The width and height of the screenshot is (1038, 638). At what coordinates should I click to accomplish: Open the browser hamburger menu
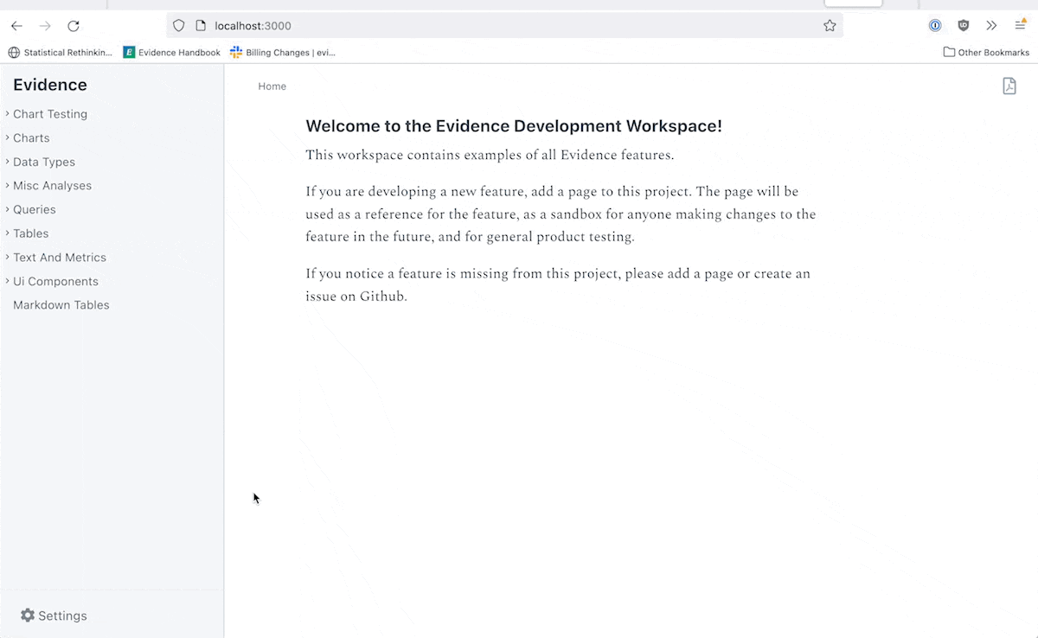tap(1021, 25)
